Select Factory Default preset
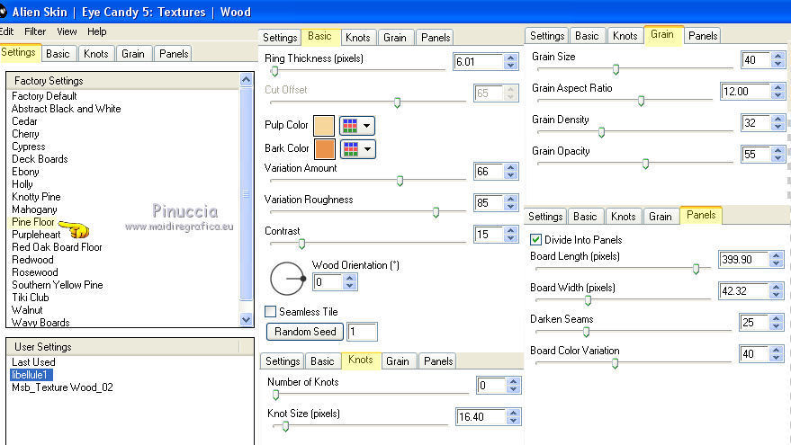Screen dimensions: 791x445 pos(44,96)
